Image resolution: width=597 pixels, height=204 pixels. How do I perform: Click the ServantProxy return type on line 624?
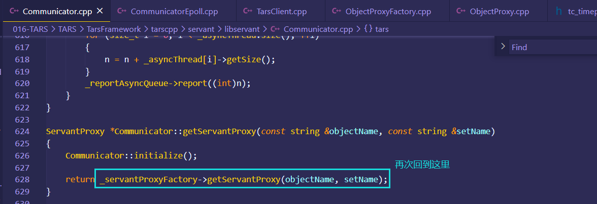pyautogui.click(x=75, y=132)
